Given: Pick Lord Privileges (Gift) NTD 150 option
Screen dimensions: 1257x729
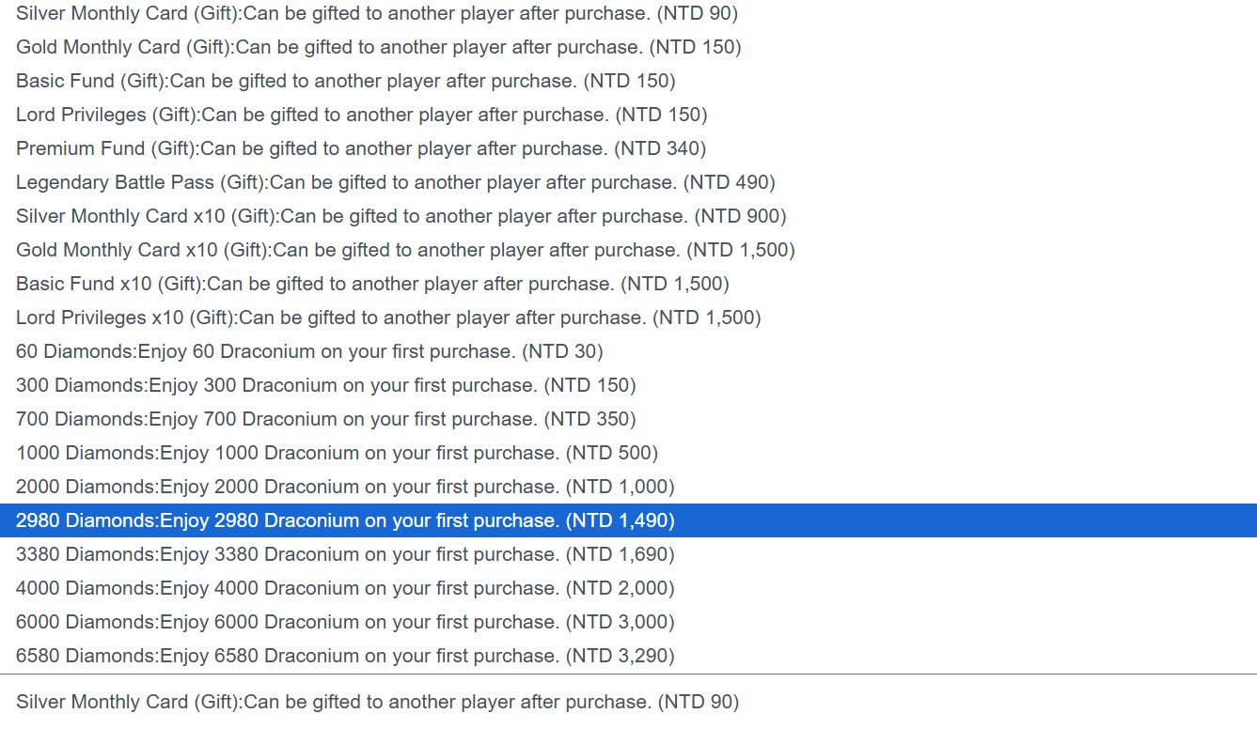Looking at the screenshot, I should (x=361, y=115).
